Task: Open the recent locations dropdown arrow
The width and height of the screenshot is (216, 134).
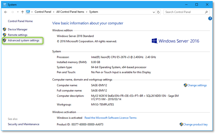Action: 18,12
